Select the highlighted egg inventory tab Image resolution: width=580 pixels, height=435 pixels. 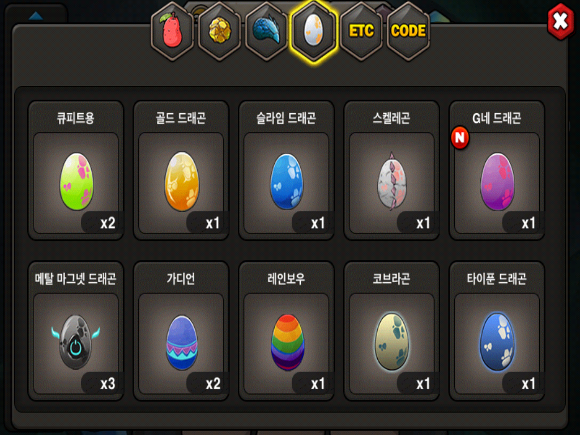[x=314, y=32]
